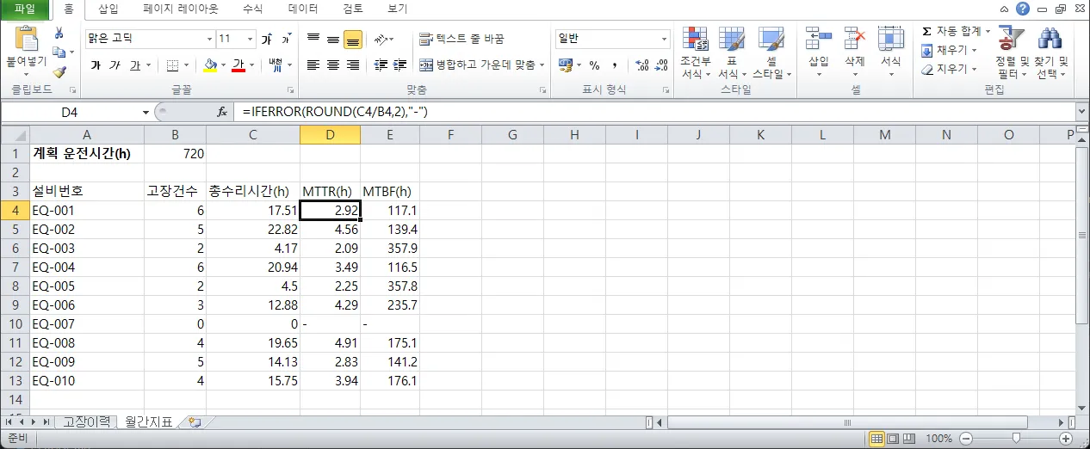The width and height of the screenshot is (1090, 449).
Task: Center cell text horizontally
Action: click(x=333, y=65)
